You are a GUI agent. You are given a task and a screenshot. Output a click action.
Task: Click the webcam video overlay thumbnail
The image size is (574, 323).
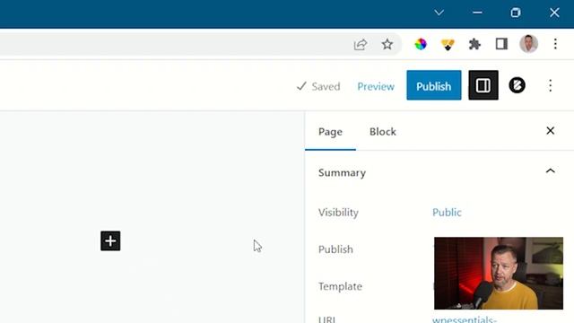(x=499, y=273)
